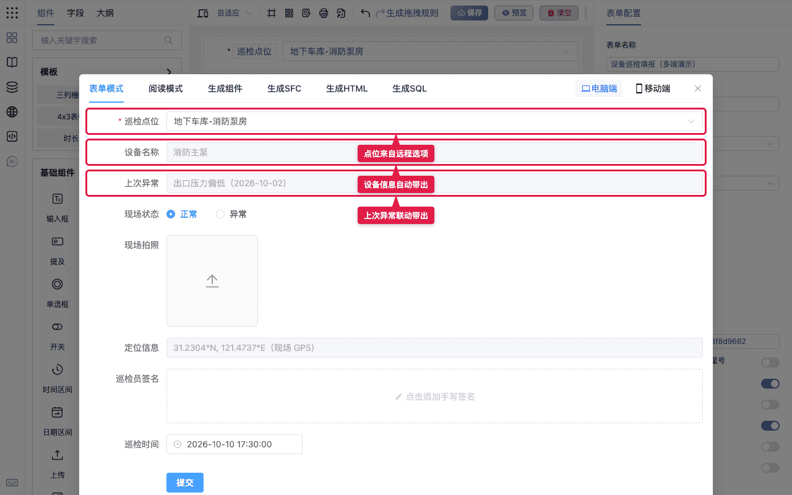Open the four-squares components icon in left rail

point(12,38)
